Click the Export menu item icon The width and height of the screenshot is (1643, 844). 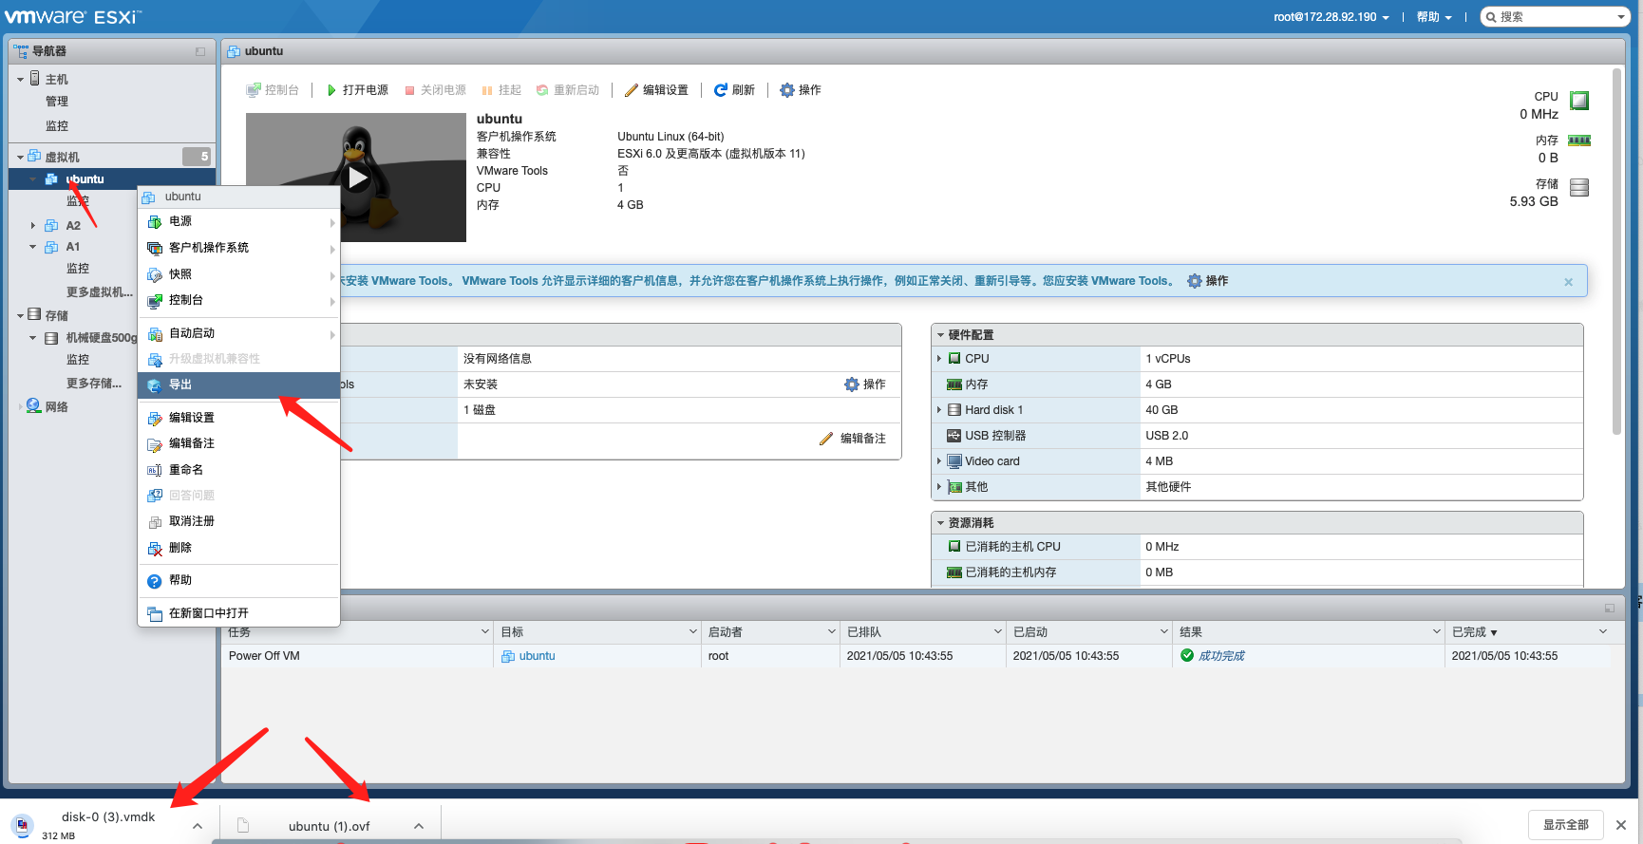click(x=155, y=385)
